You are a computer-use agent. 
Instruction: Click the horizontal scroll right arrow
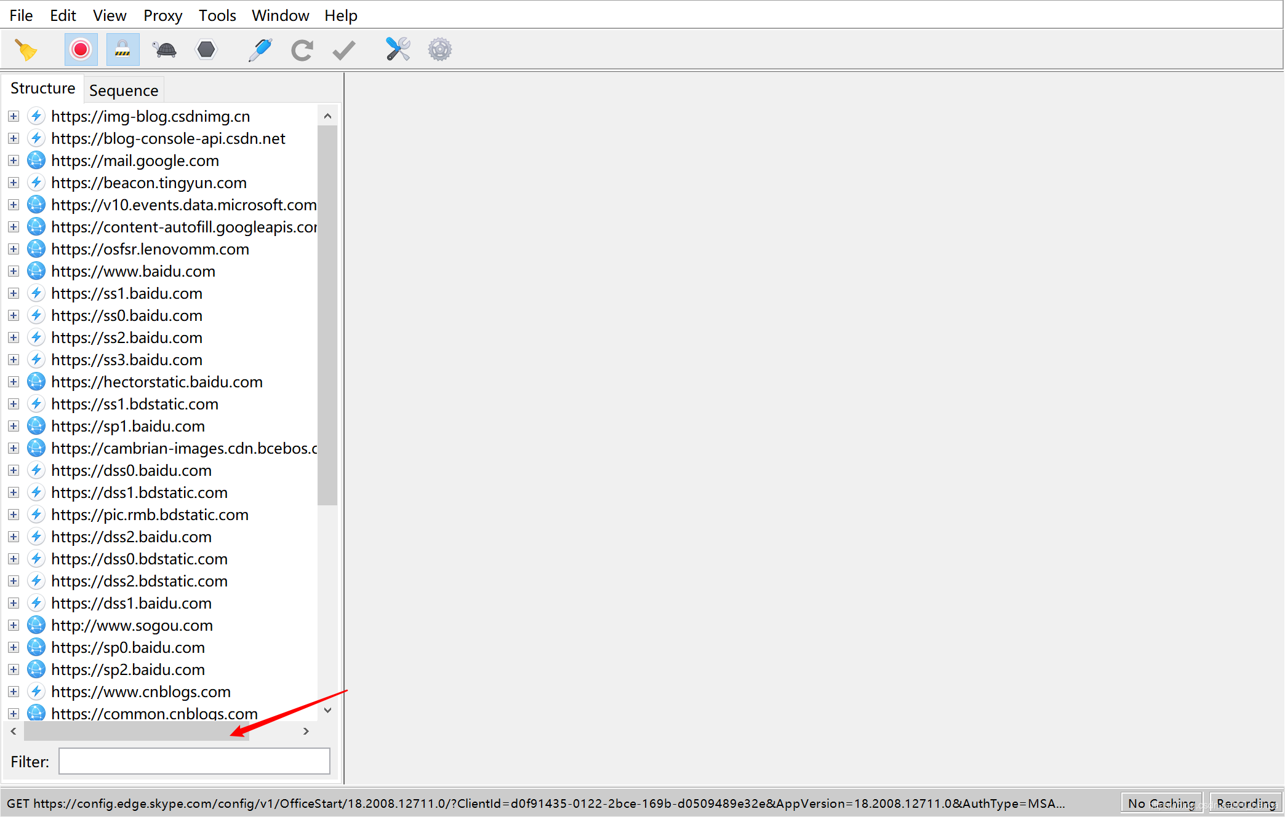pos(306,731)
